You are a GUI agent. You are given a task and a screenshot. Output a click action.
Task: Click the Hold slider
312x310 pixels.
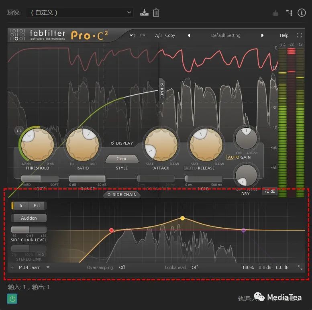204,178
